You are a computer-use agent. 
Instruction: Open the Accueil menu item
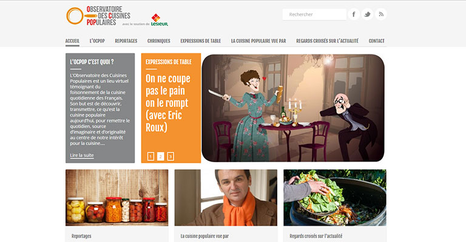pyautogui.click(x=73, y=41)
